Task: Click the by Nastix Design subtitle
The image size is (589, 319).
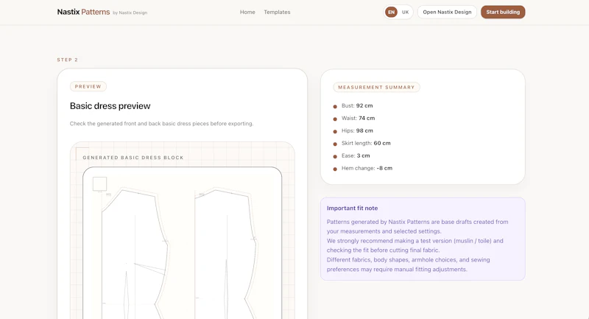Action: (x=130, y=13)
